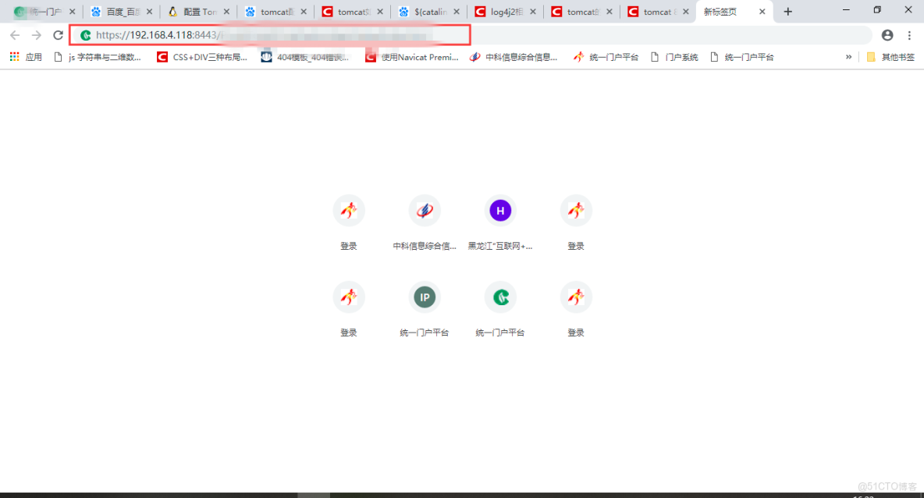Viewport: 924px width, 498px height.
Task: Open the 统一门户平台 shortcut with IP icon
Action: coord(424,307)
